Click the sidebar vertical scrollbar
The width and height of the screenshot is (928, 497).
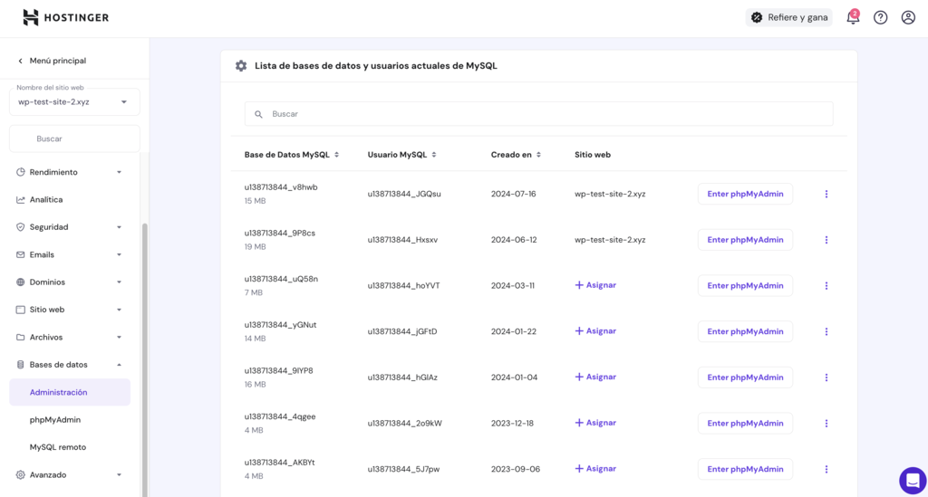pos(145,362)
